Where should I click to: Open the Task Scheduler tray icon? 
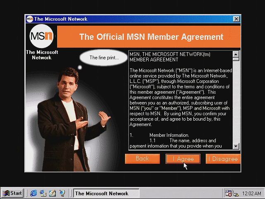[228, 193]
